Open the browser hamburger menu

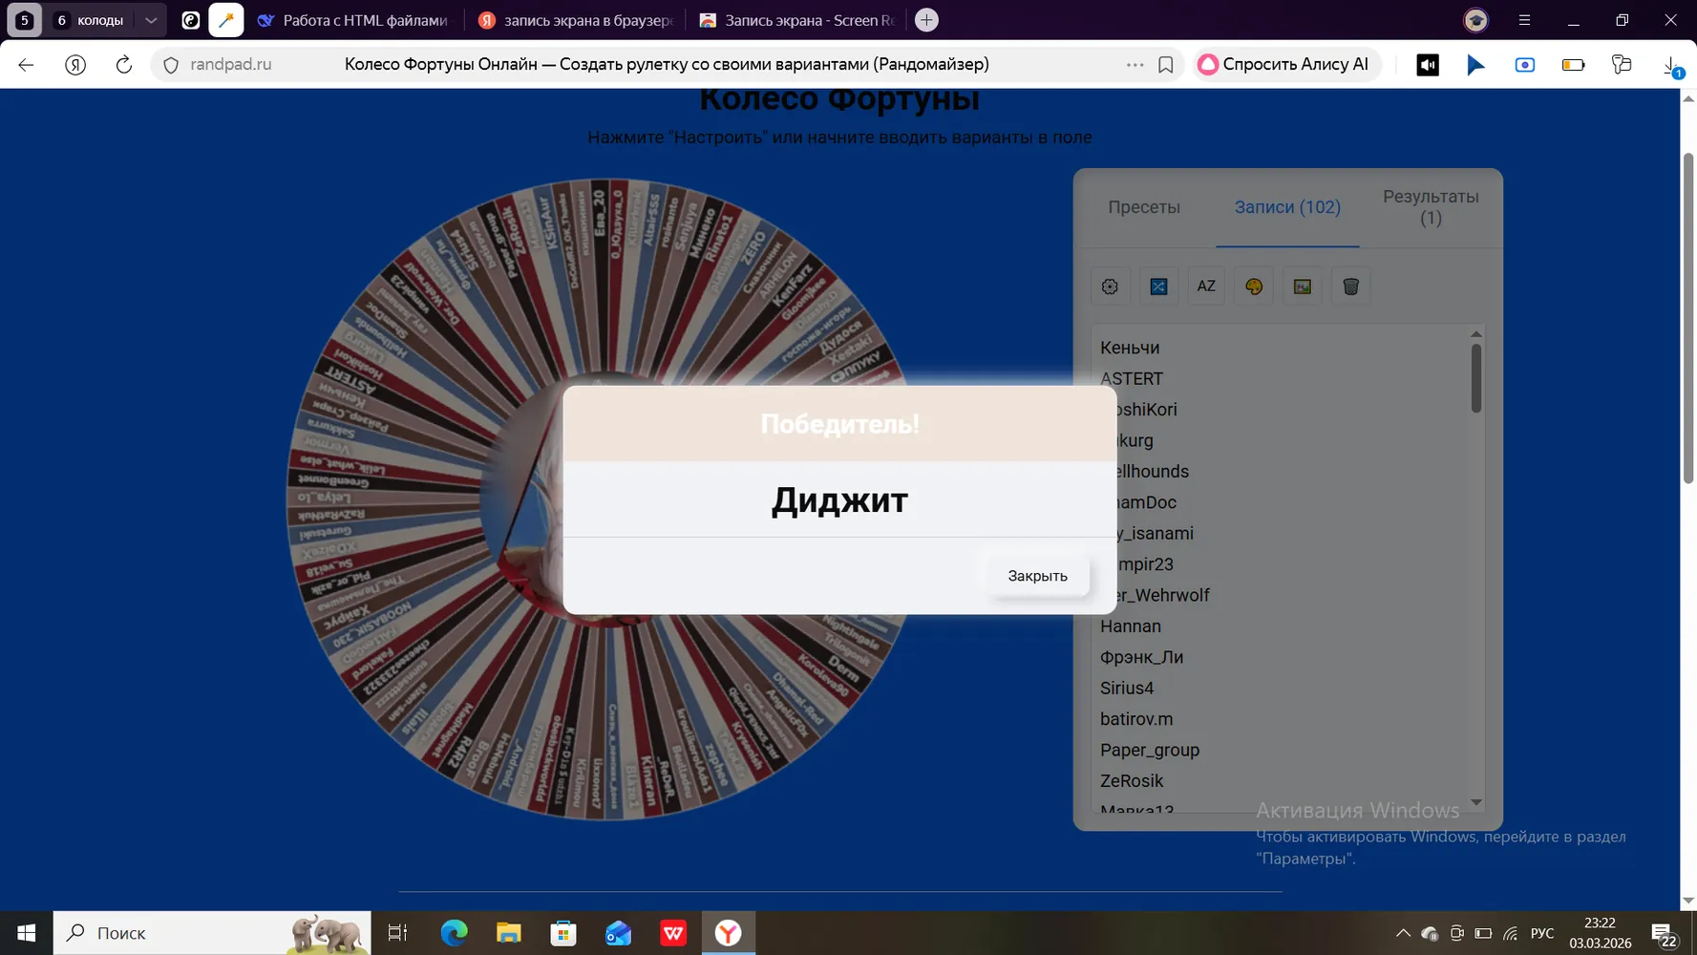[x=1524, y=20]
